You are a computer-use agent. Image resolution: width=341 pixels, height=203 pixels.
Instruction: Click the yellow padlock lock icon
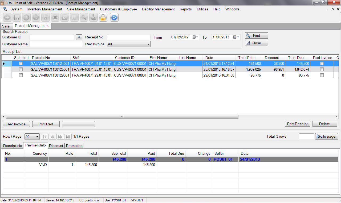(x=103, y=18)
